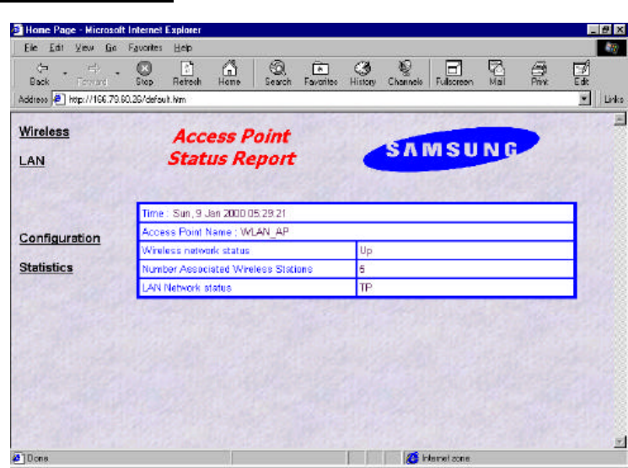Click the Wireless network status label

tap(196, 250)
